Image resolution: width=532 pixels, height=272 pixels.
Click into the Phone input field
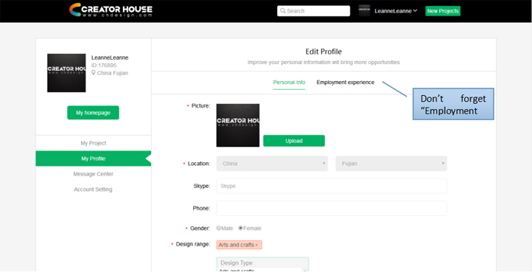[332, 208]
